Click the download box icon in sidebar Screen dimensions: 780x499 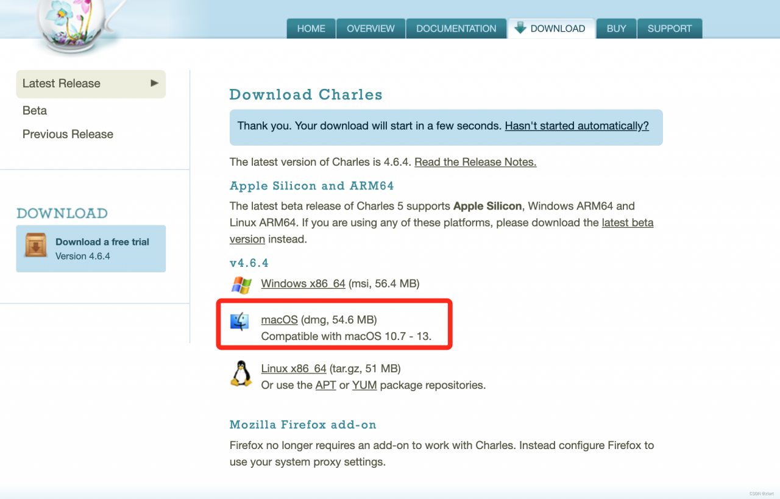point(36,245)
